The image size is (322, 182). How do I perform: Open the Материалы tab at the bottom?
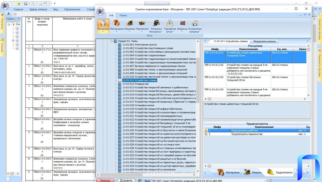[228, 172]
